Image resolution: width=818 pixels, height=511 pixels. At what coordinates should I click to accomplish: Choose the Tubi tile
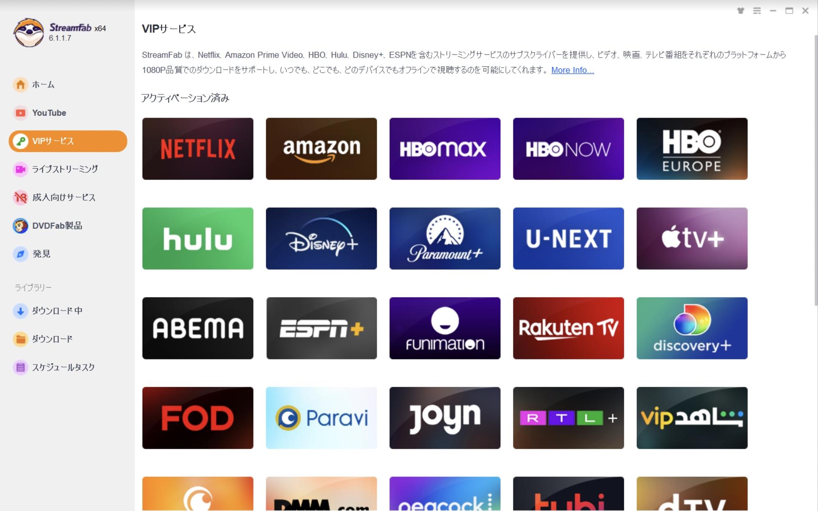569,493
